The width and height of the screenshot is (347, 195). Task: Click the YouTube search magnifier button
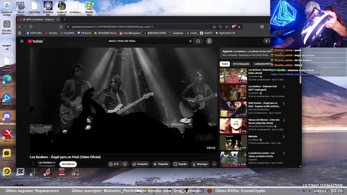point(198,41)
